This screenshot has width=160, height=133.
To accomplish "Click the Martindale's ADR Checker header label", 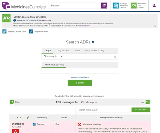I will (142, 6).
